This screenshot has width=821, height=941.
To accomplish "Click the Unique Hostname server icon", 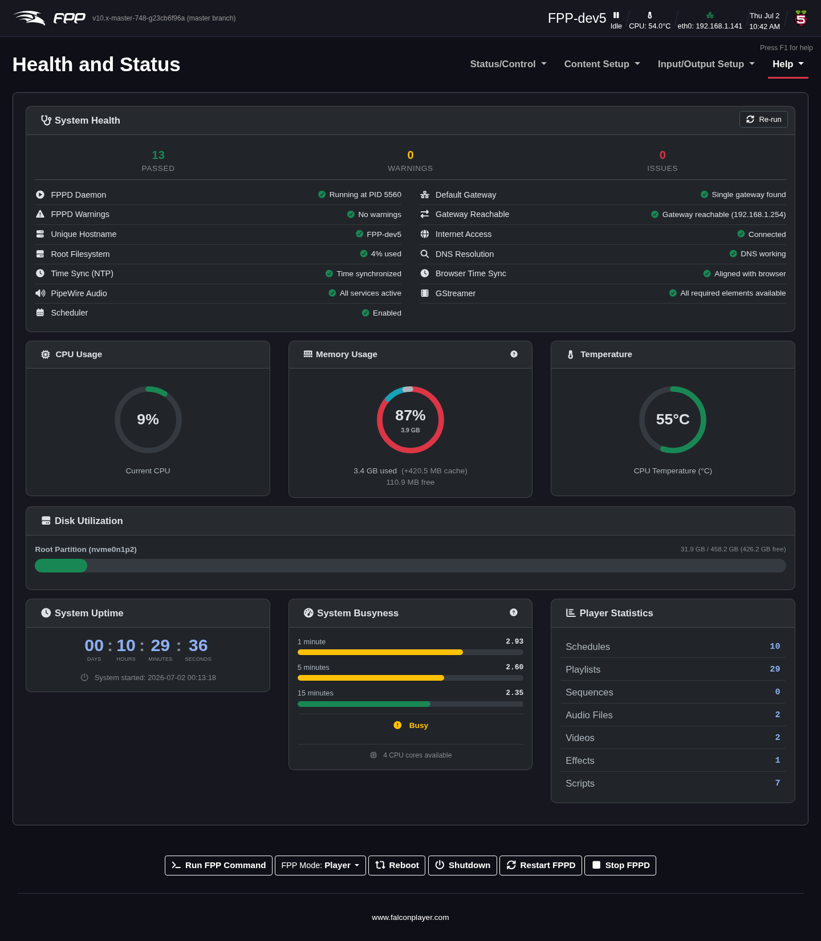I will click(40, 234).
